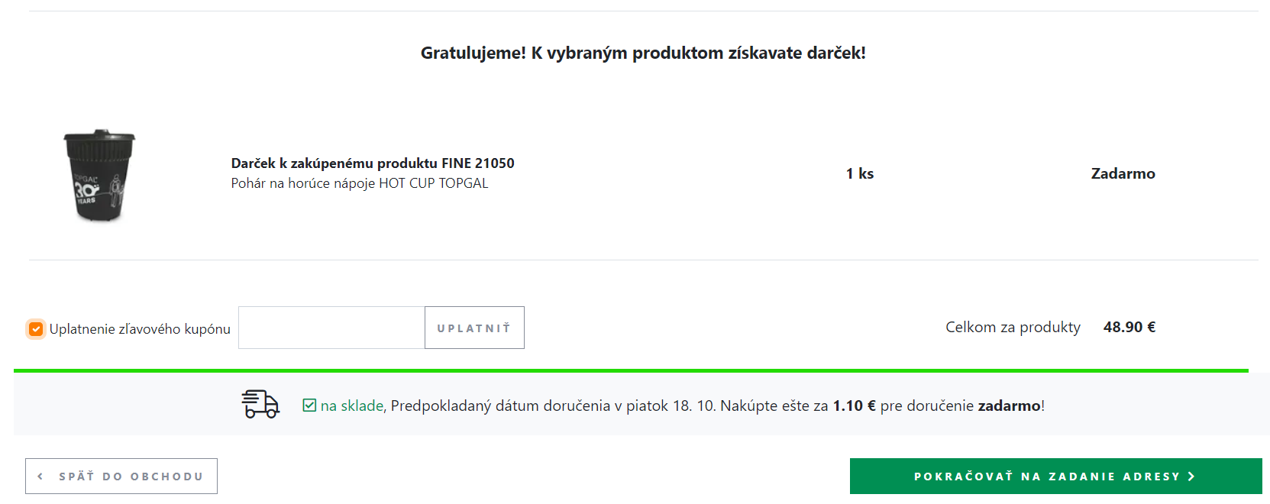Viewport: 1270px width, 504px height.
Task: Select the 'Darček k zakúpenému produktu FINE 21050' title
Action: (373, 163)
